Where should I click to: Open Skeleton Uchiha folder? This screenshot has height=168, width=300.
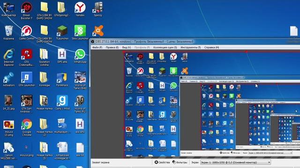[x=44, y=57]
